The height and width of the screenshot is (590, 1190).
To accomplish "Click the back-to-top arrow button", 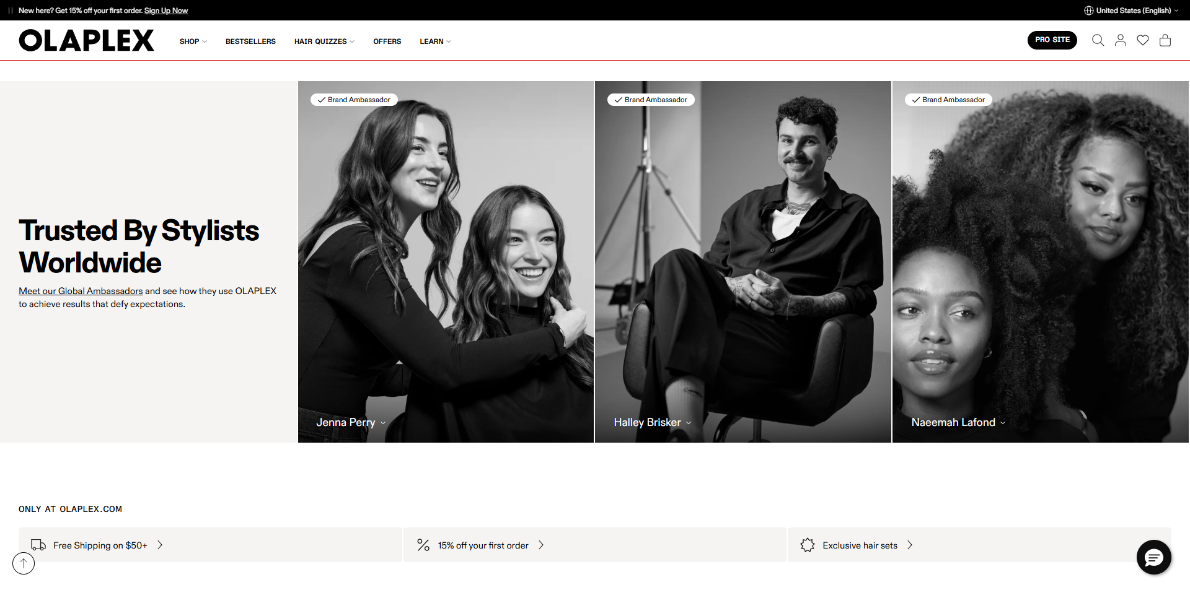I will pos(24,563).
